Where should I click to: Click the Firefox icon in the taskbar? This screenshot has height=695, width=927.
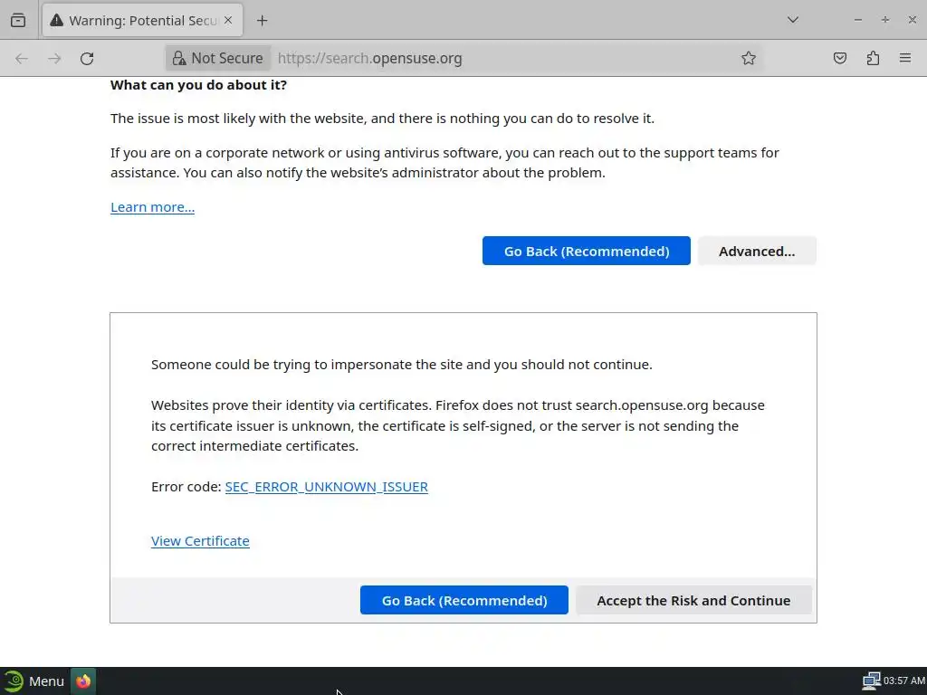[83, 681]
